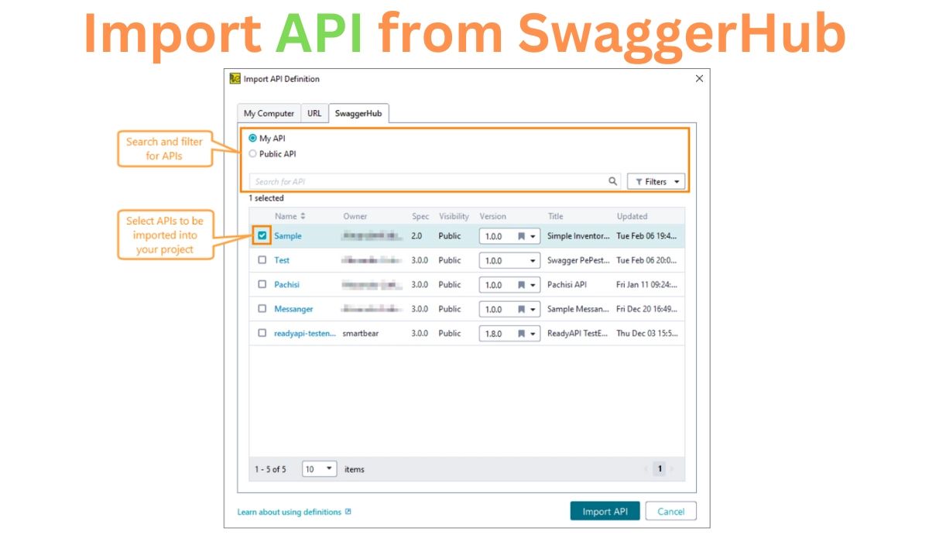This screenshot has width=929, height=542.
Task: Open version 1.8.0 dropdown for readyapi-testengine
Action: tap(533, 334)
